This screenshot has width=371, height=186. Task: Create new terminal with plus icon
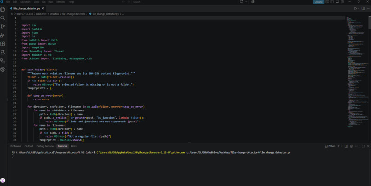[x=338, y=146]
